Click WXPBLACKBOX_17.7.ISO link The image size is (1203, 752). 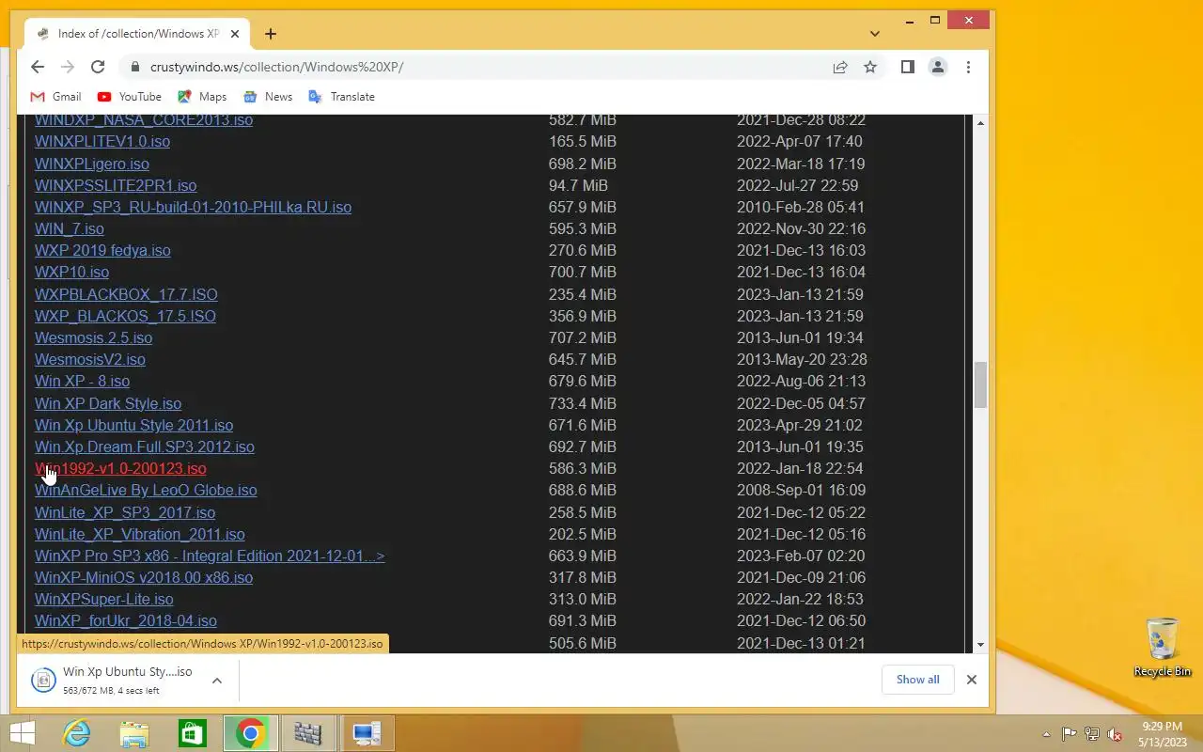126,294
